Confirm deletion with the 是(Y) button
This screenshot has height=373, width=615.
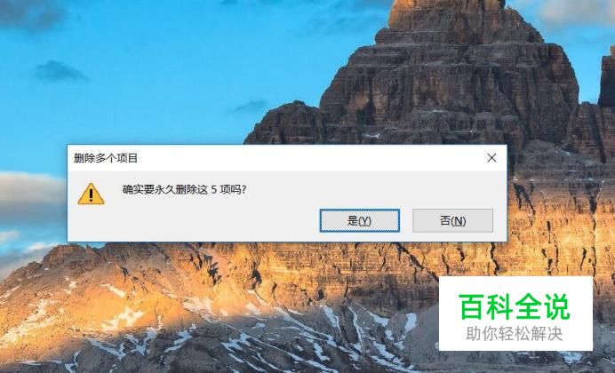[x=360, y=220]
